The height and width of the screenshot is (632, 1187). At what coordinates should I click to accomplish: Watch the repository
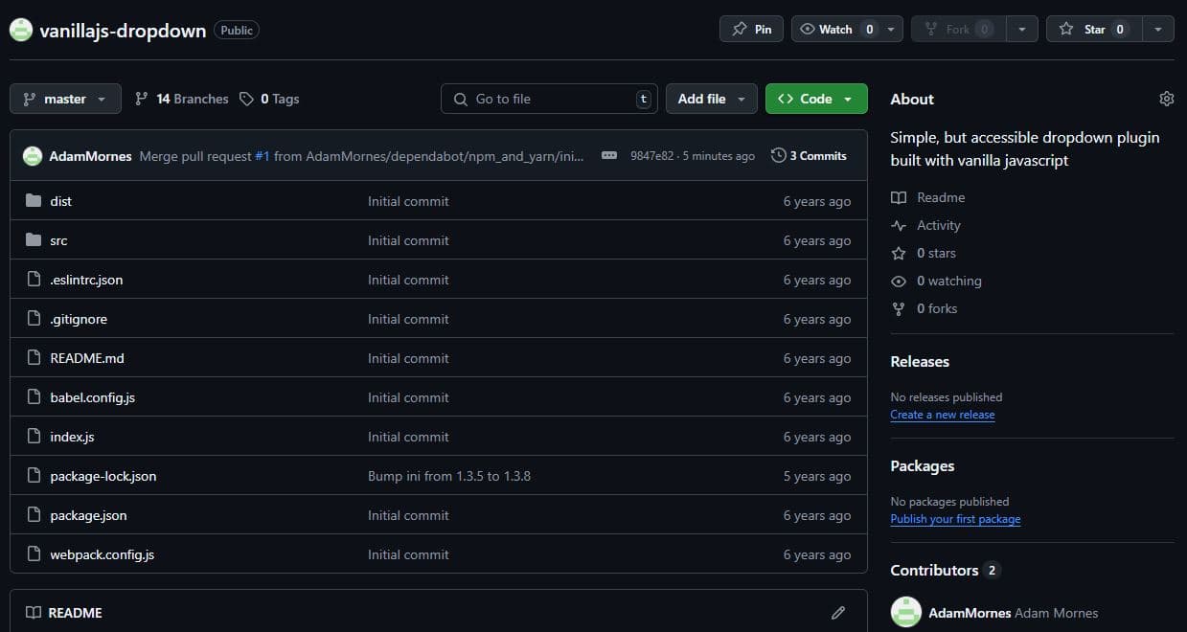click(x=837, y=29)
